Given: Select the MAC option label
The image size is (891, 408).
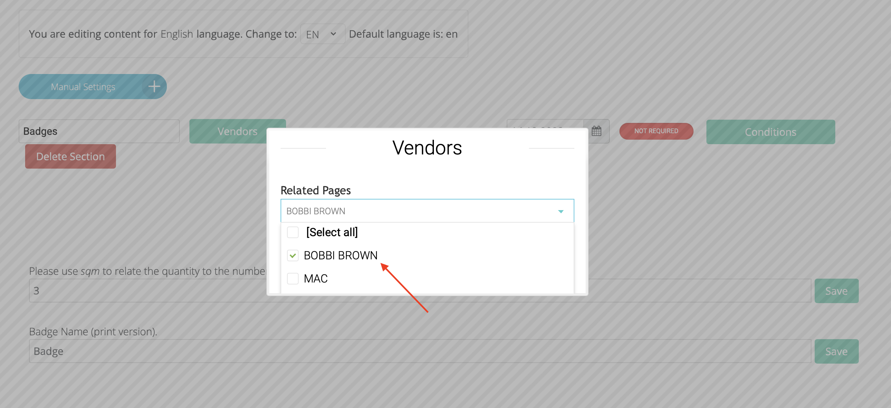Looking at the screenshot, I should pyautogui.click(x=315, y=278).
